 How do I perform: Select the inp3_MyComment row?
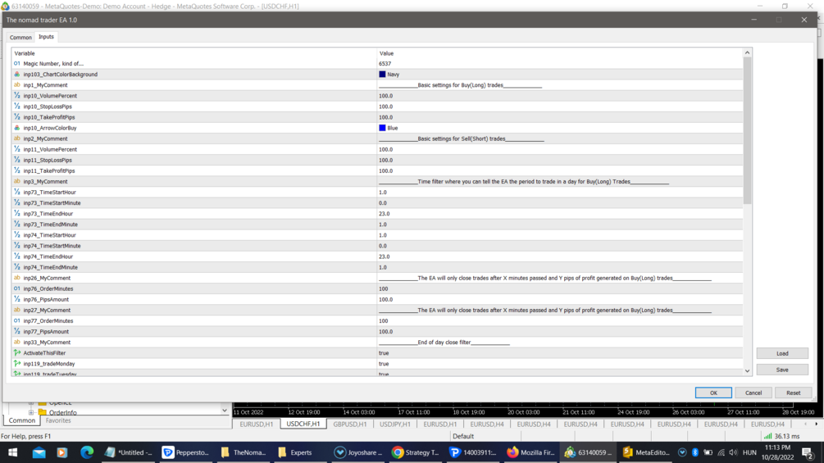tap(377, 182)
